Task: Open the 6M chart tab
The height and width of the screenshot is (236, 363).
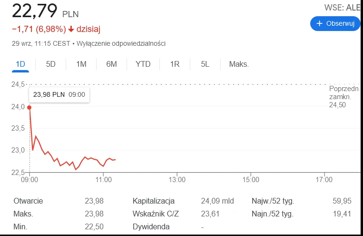Action: [111, 64]
